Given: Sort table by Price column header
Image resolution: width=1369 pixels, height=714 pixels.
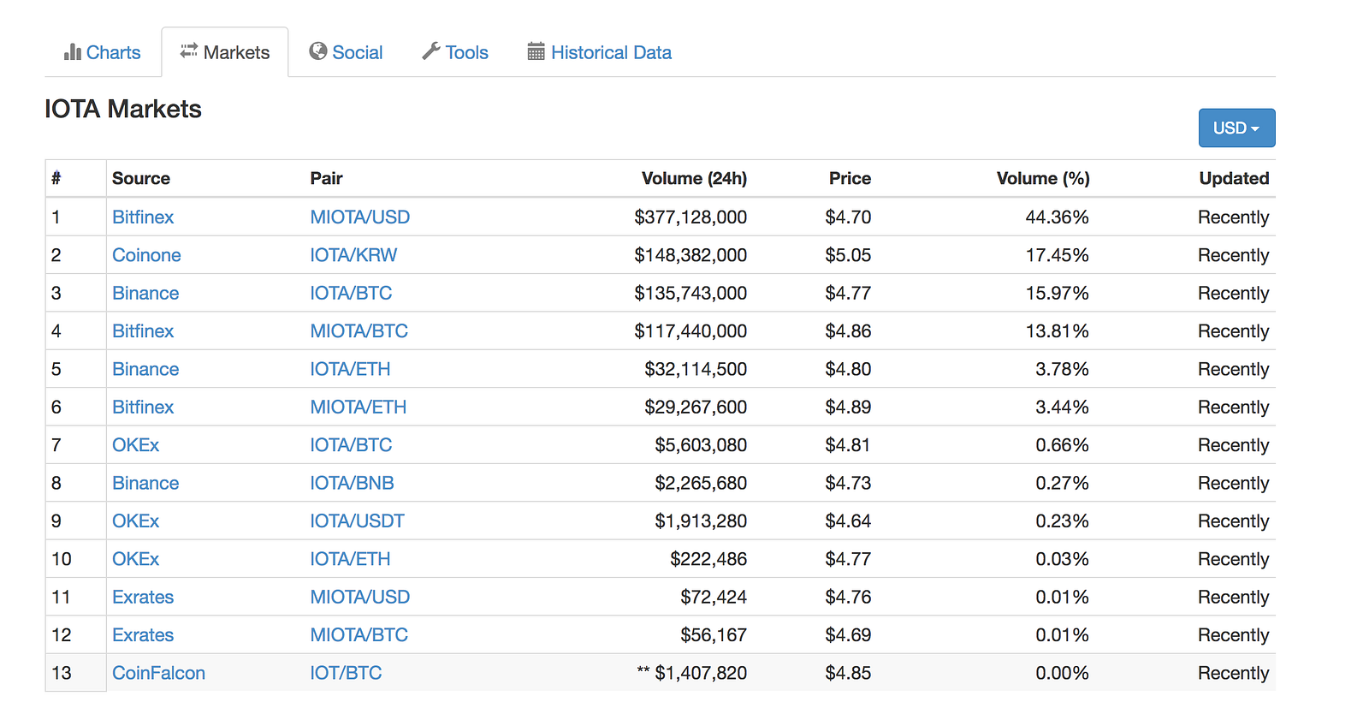Looking at the screenshot, I should point(850,178).
